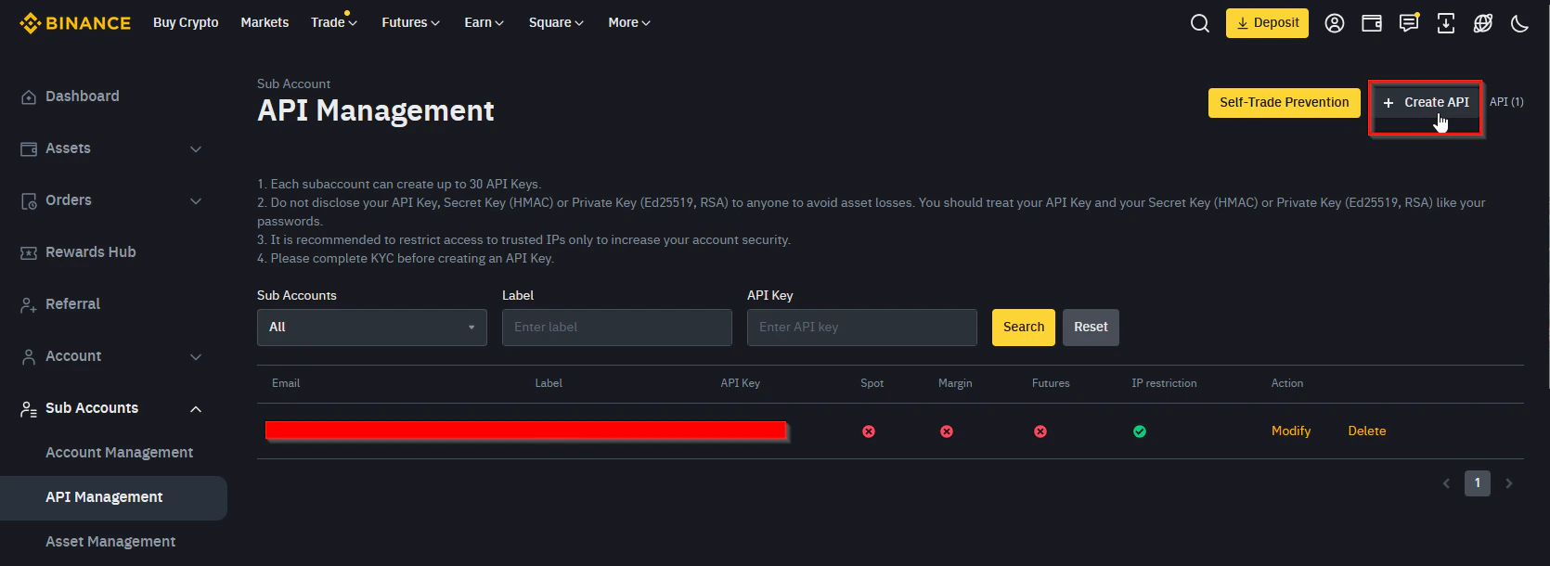The width and height of the screenshot is (1550, 566).
Task: Select API Management in sidebar
Action: click(113, 498)
